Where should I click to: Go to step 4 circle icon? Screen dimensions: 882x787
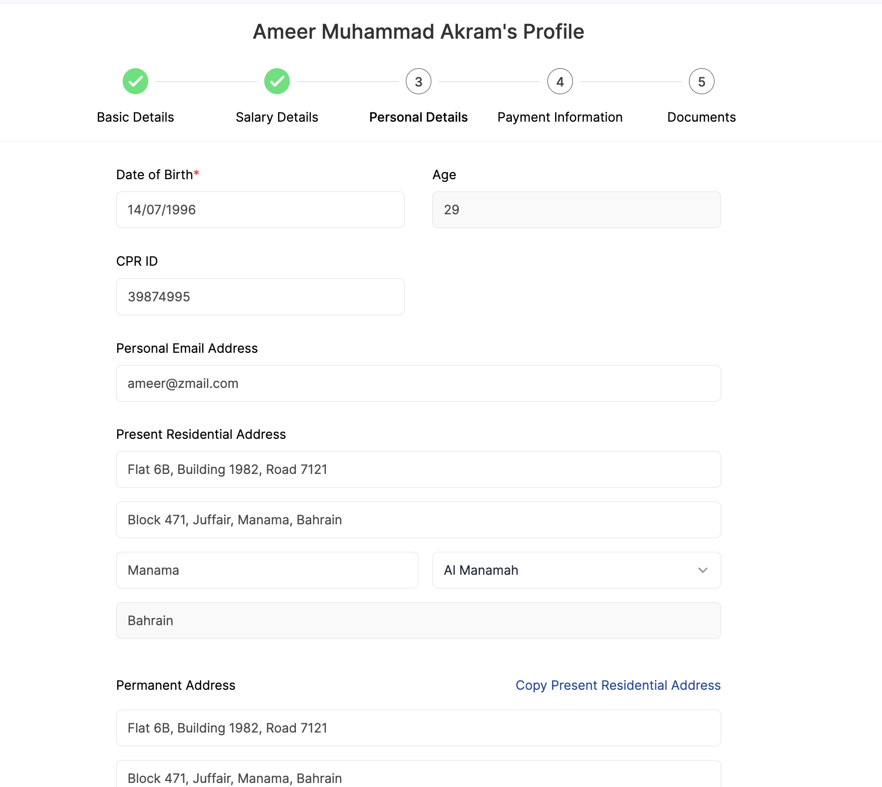coord(560,81)
